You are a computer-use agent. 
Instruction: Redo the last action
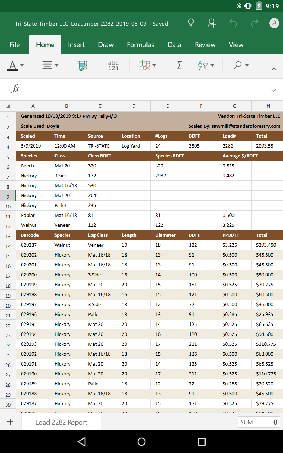[254, 23]
